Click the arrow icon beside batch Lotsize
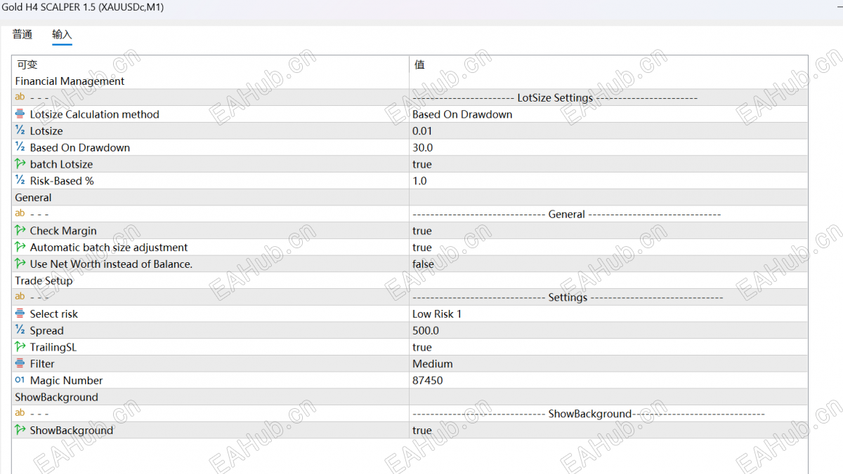The width and height of the screenshot is (843, 474). (x=20, y=164)
